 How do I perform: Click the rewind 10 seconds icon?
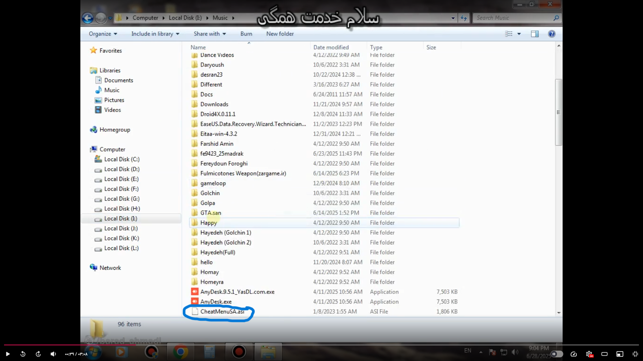point(23,354)
